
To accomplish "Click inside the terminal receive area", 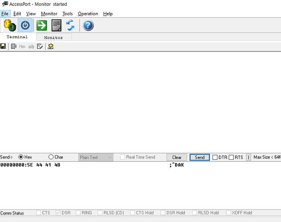I will click(140, 102).
